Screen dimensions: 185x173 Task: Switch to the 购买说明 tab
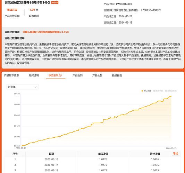[x=34, y=75]
